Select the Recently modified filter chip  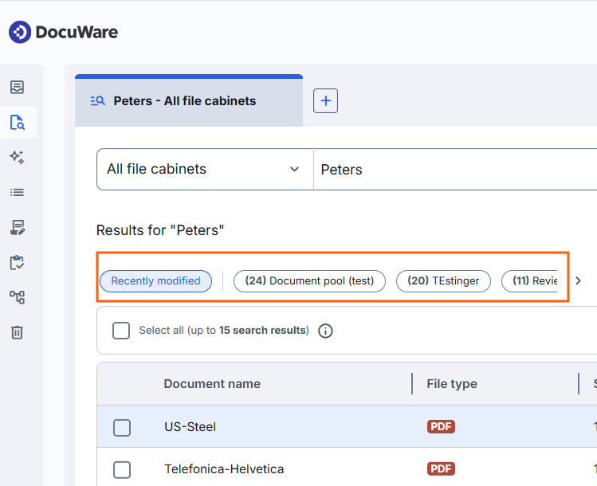155,281
